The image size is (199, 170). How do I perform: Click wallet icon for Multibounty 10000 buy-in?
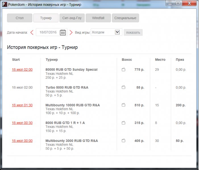[x=123, y=105]
